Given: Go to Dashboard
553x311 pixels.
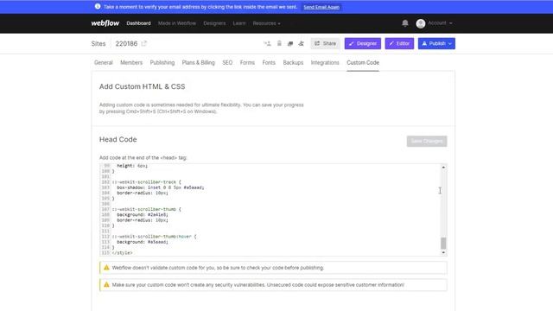Looking at the screenshot, I should 138,23.
